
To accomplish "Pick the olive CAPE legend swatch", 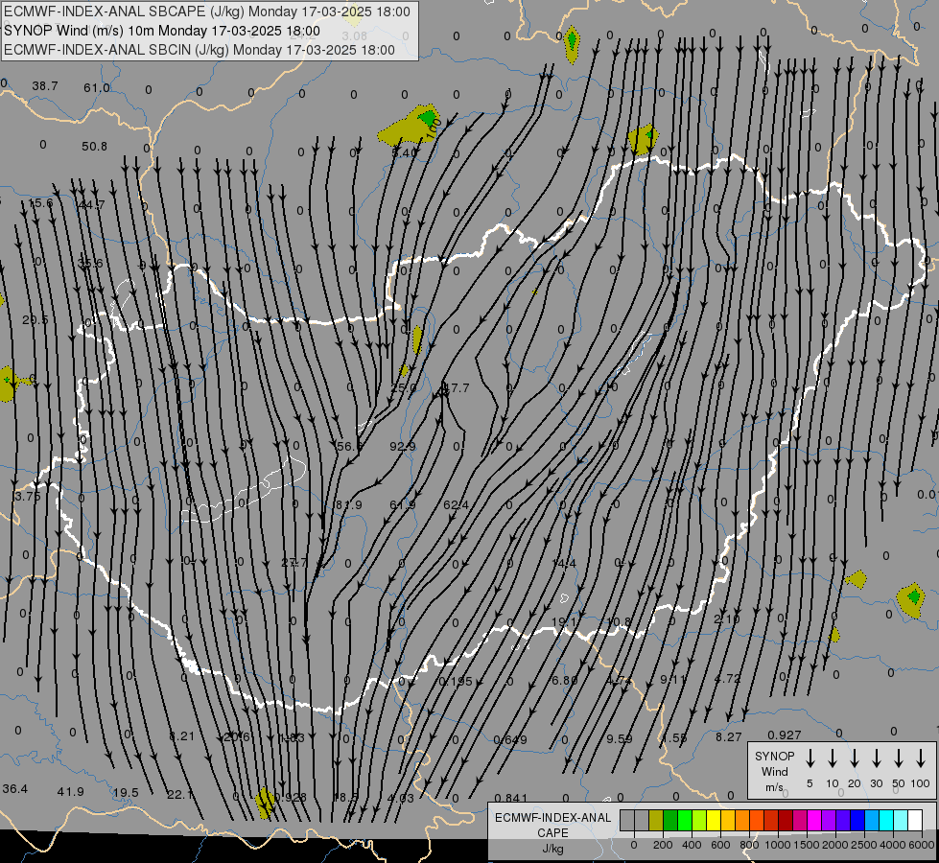I will click(x=656, y=821).
